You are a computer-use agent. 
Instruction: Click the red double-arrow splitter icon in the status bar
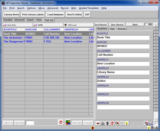click(93, 128)
